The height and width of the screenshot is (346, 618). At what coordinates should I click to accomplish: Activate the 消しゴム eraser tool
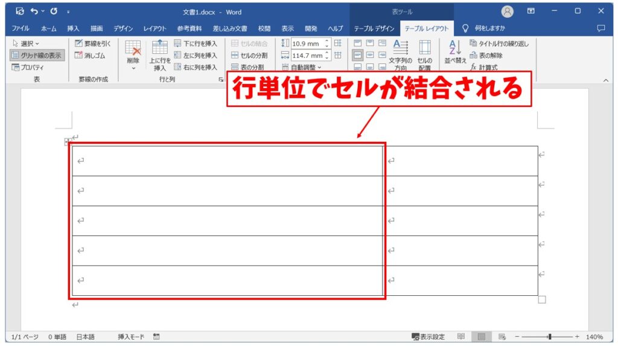[91, 56]
